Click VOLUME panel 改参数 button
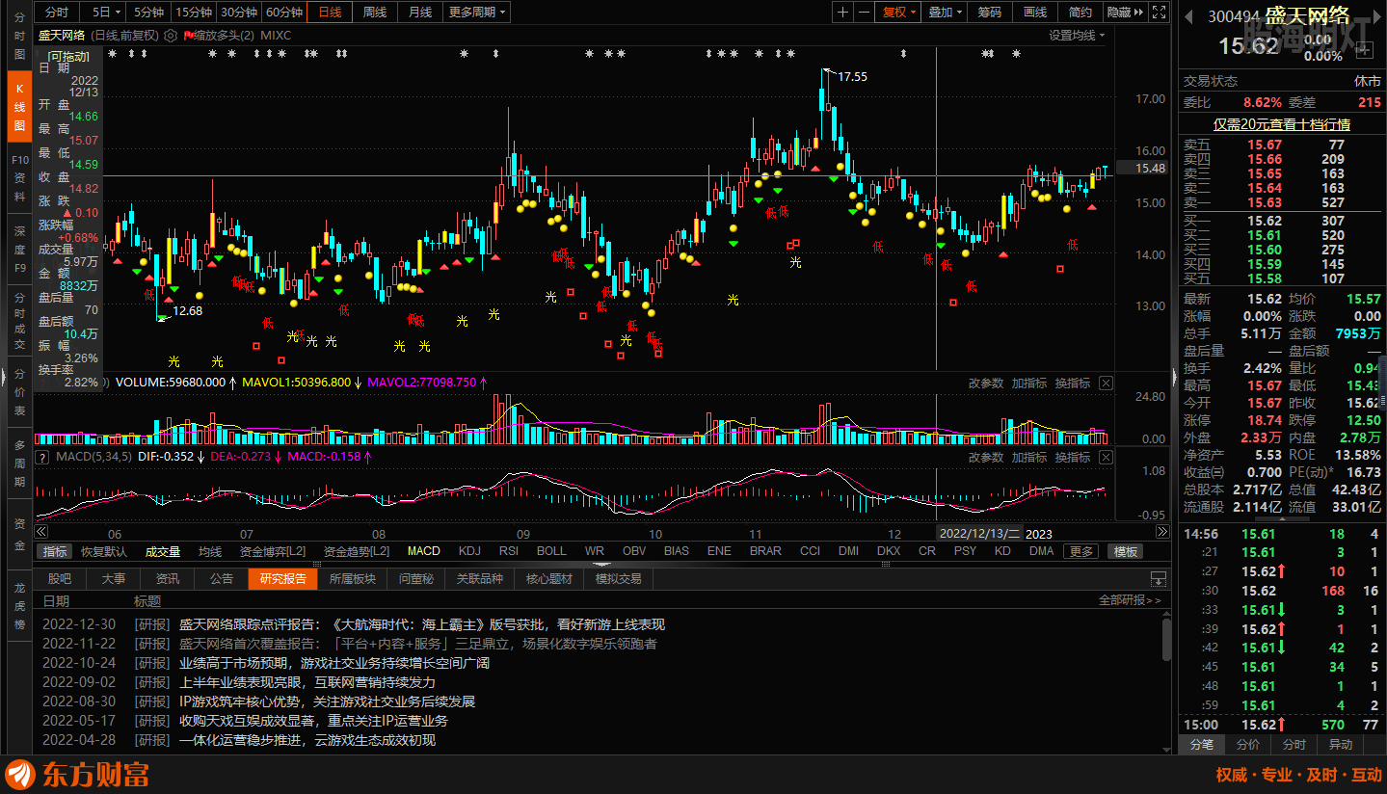This screenshot has height=794, width=1387. 986,384
